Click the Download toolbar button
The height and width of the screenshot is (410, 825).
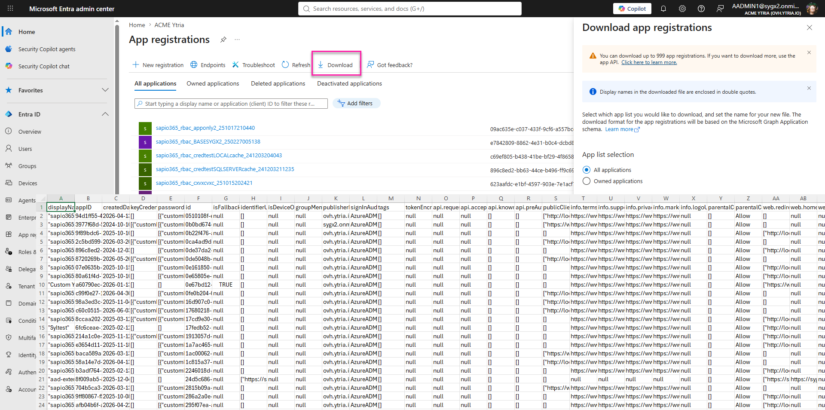[x=335, y=65]
